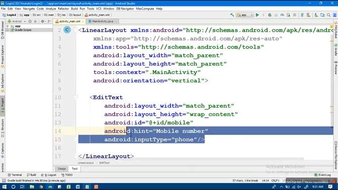Click the Attach debugger to process icon

tap(288, 15)
